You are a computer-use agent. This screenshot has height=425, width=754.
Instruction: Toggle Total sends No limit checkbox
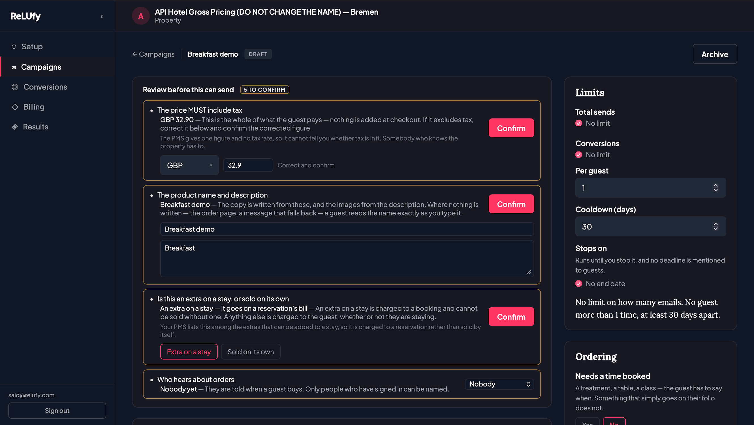[579, 123]
